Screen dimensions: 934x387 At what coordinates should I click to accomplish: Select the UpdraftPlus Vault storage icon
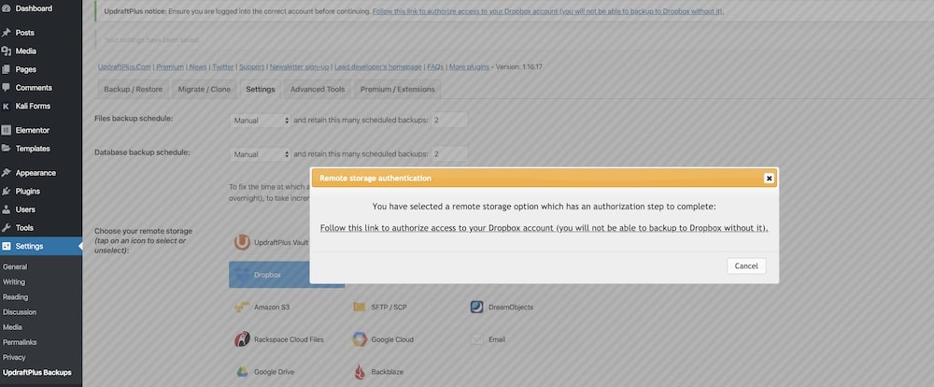242,242
